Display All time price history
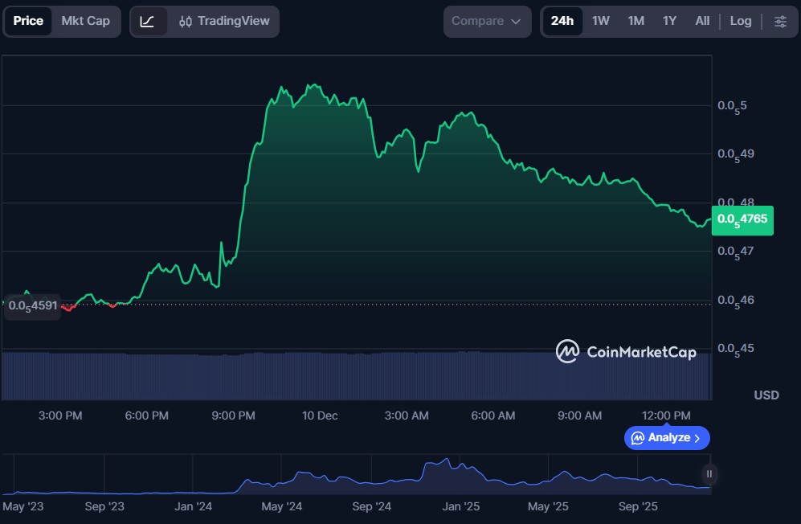801x524 pixels. pyautogui.click(x=702, y=21)
